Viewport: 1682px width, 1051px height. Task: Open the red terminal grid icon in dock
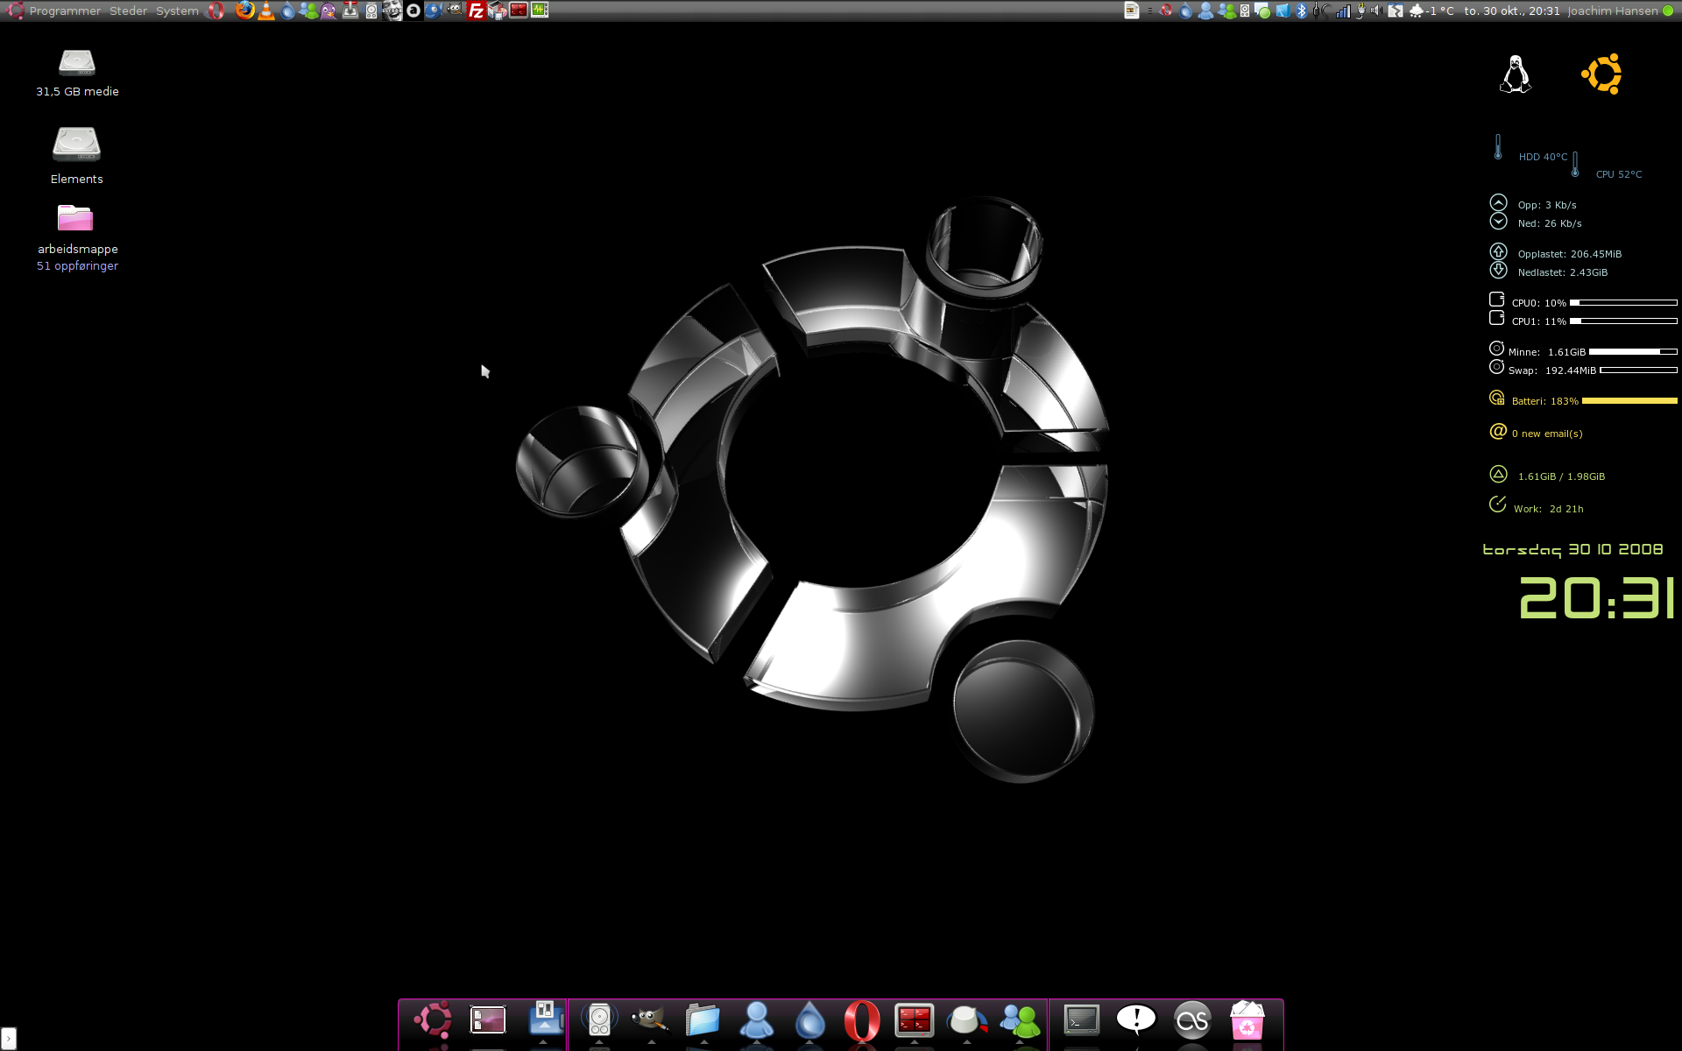point(914,1020)
